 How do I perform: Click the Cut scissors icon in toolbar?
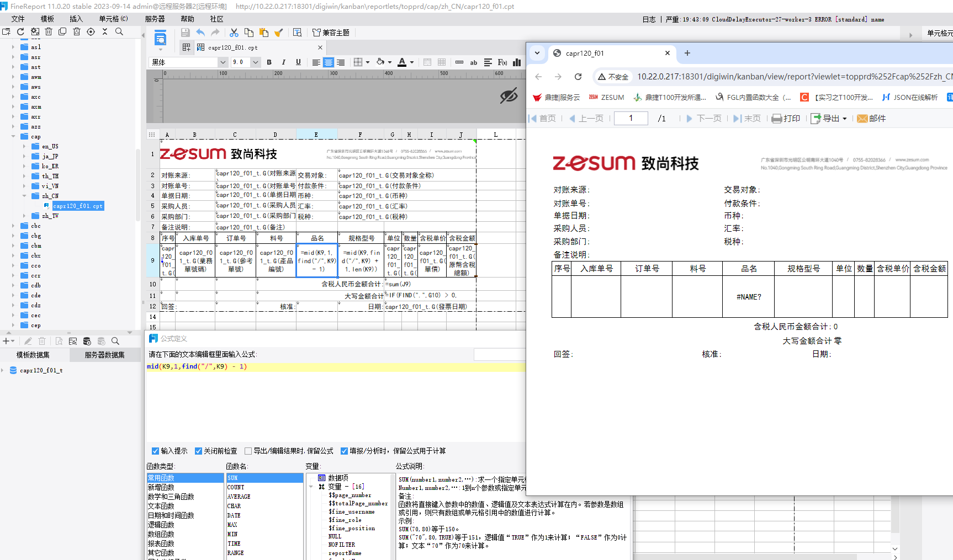(234, 33)
